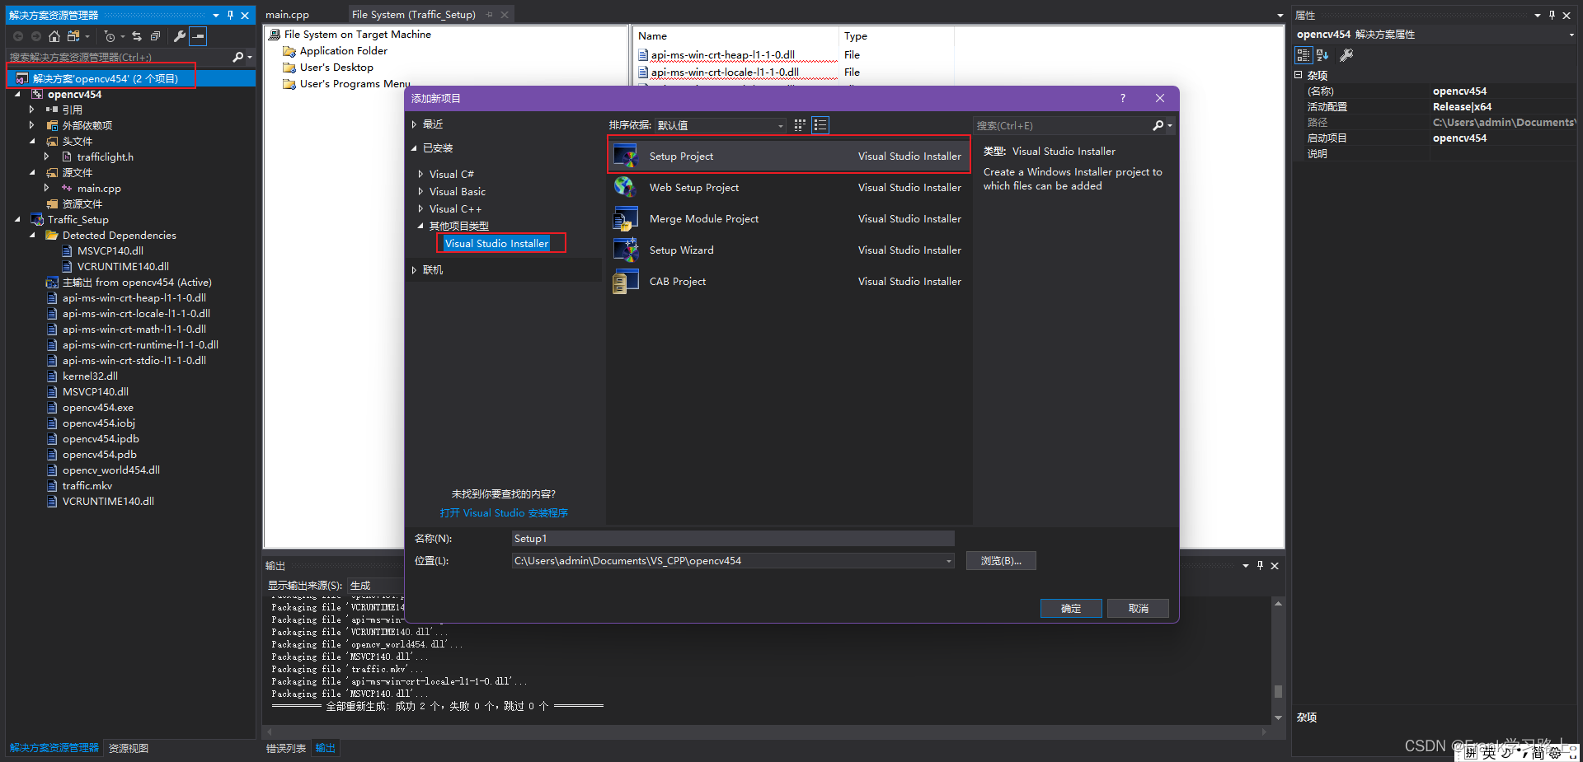Switch dialog templates to small icons view
Screen dimensions: 1583x762
[800, 125]
